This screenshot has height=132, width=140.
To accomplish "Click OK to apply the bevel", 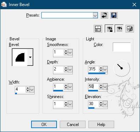I will [x=44, y=124].
